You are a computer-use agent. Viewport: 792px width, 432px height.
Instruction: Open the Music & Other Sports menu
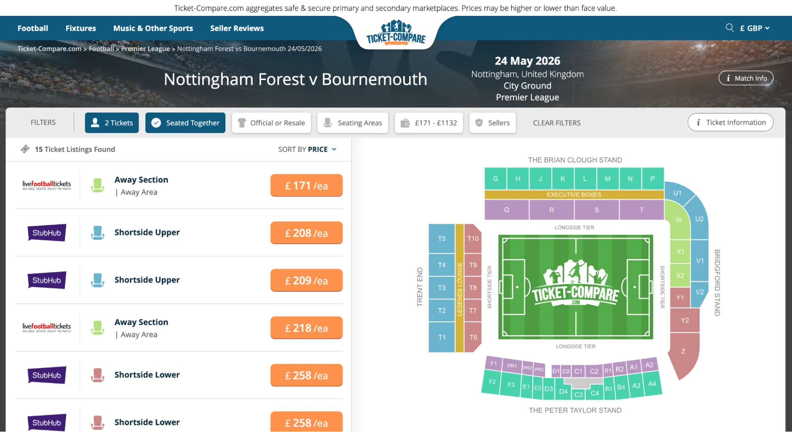(x=153, y=28)
